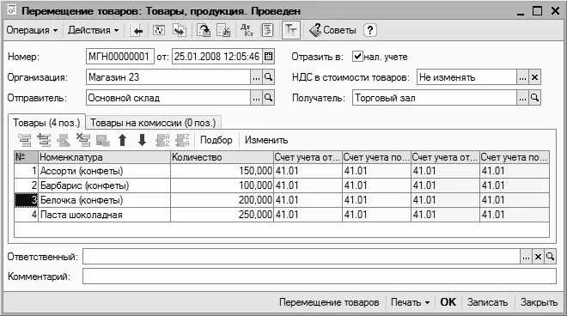Open selection ellipsis for Отправитель field

256,98
